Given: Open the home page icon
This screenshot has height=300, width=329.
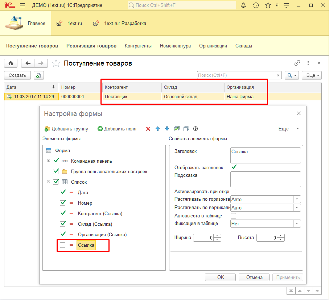Looking at the screenshot, I should [x=11, y=63].
